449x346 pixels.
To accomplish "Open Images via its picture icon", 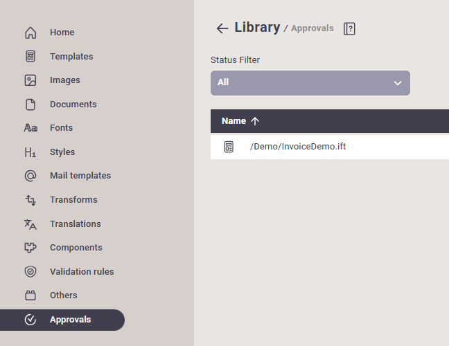I will [30, 80].
